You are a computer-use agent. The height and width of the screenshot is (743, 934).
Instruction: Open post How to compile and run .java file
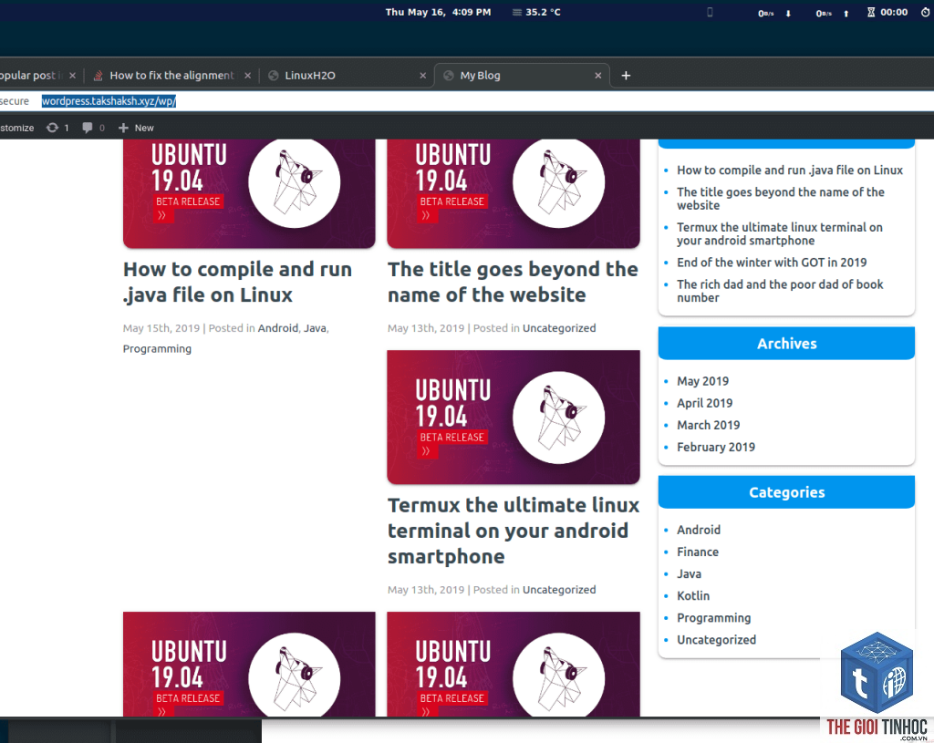pos(237,283)
